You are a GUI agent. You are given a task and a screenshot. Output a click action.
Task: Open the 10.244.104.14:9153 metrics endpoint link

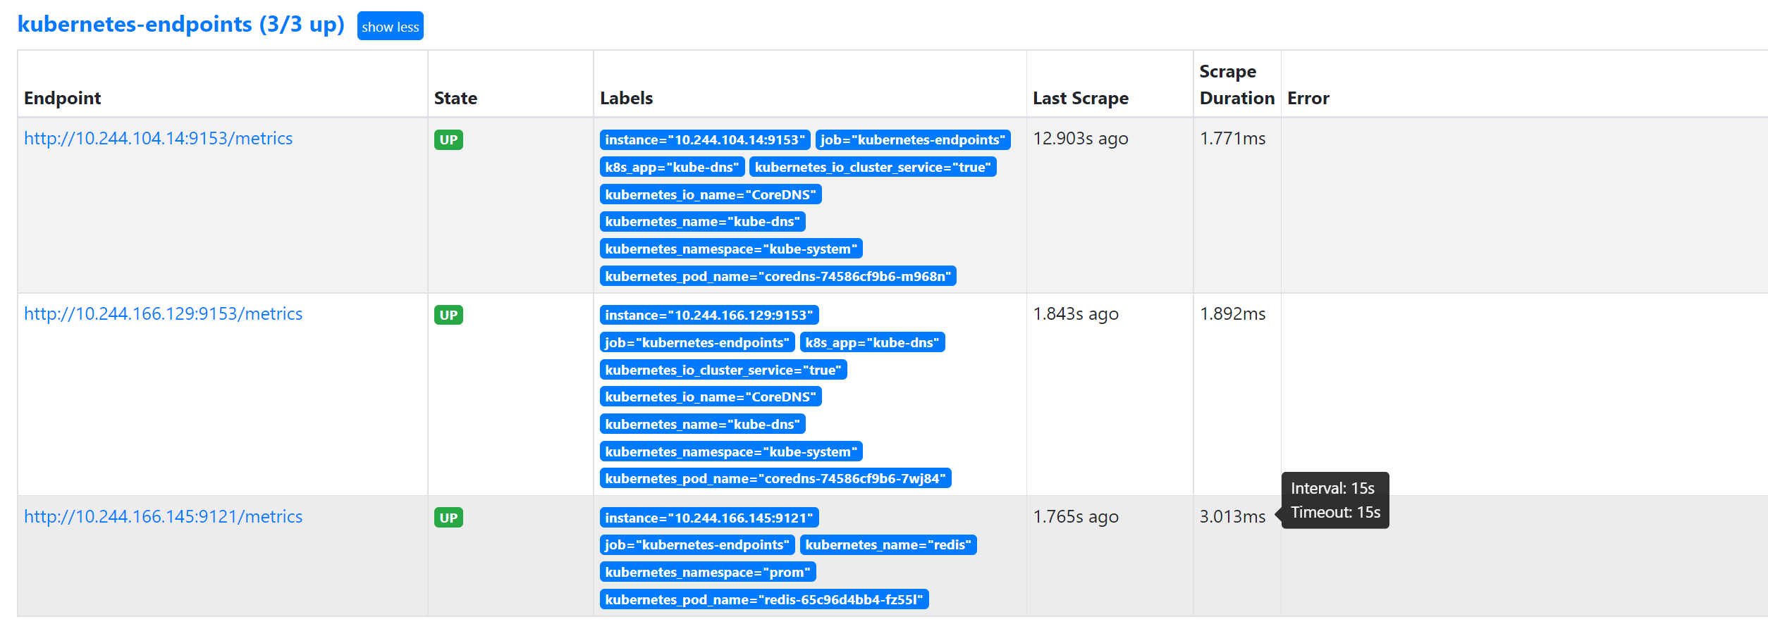159,138
